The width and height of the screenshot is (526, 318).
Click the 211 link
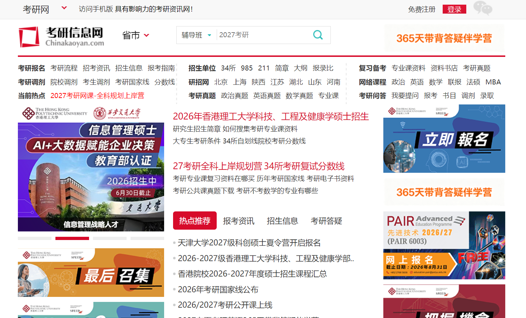(x=264, y=68)
